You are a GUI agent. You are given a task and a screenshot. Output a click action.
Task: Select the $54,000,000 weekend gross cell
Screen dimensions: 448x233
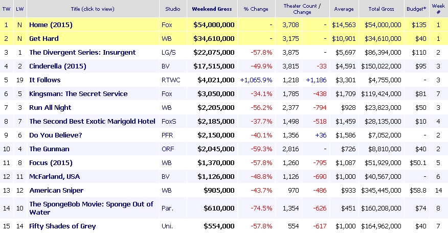click(214, 25)
